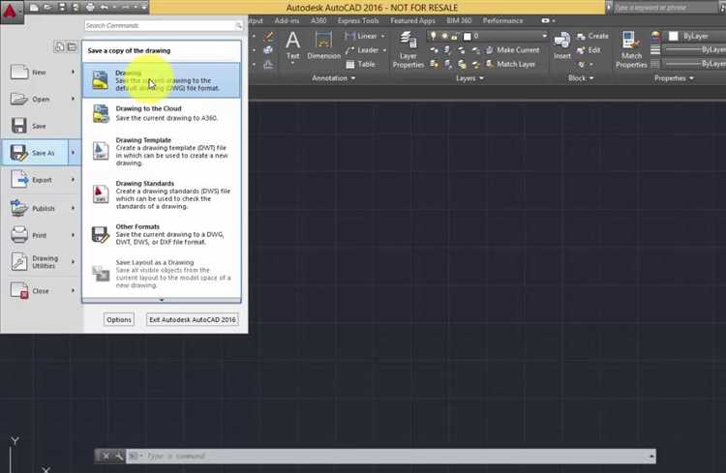Click the Make Current layer tool

(x=510, y=50)
